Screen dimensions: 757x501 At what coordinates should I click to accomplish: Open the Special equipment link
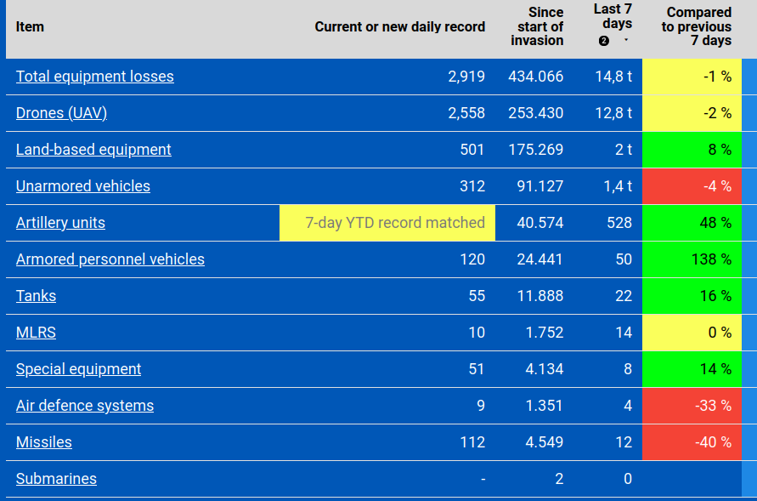click(78, 369)
